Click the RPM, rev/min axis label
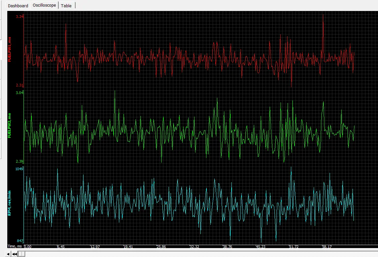Viewport: 378px width, 257px height. pos(9,203)
